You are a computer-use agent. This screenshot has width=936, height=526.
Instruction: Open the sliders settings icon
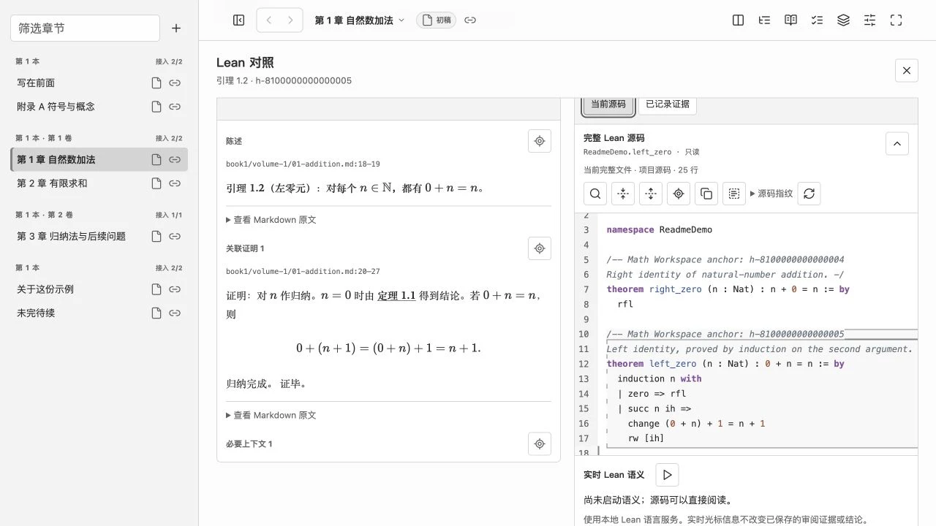coord(869,20)
